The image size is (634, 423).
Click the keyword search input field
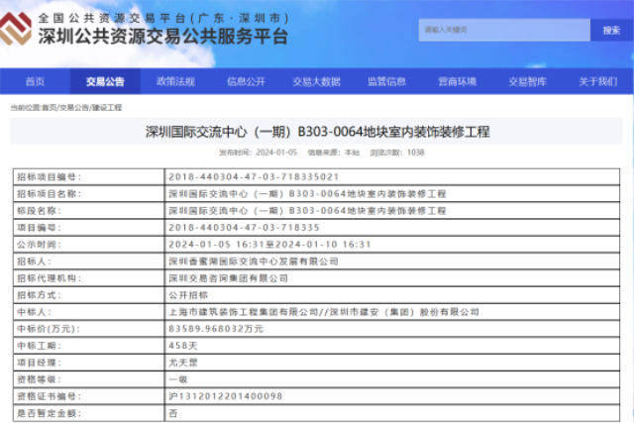pos(504,30)
